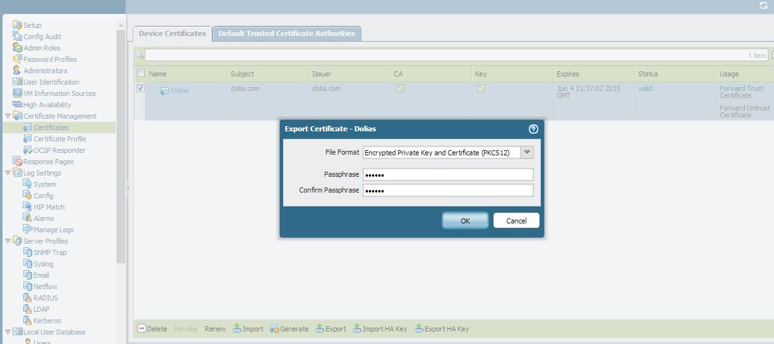Click the Netflow icon
This screenshot has height=344, width=774.
[x=27, y=287]
